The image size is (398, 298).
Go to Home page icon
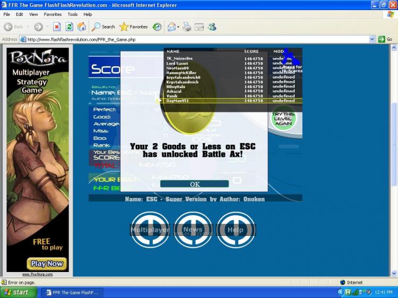[82, 27]
